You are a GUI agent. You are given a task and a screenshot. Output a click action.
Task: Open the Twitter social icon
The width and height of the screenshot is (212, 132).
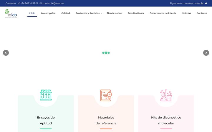coord(206,3)
